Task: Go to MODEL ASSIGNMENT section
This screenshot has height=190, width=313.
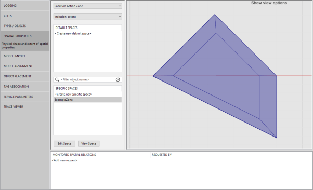Action: coord(25,66)
